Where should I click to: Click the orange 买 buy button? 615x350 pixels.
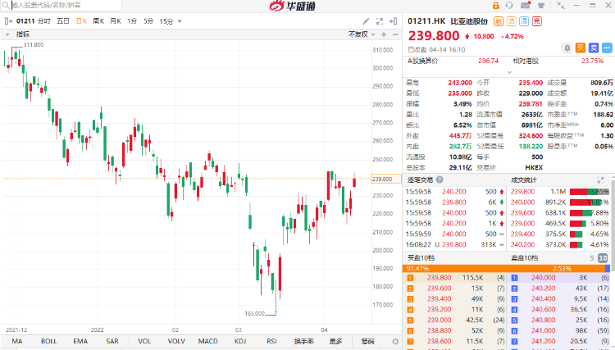(x=581, y=48)
